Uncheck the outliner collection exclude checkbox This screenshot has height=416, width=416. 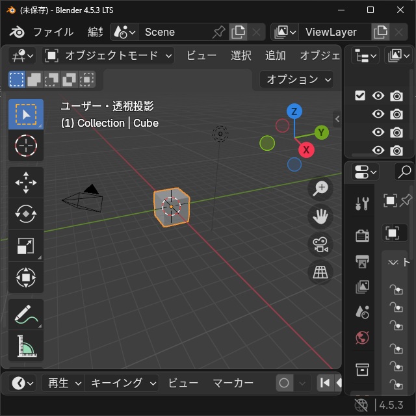[x=360, y=96]
